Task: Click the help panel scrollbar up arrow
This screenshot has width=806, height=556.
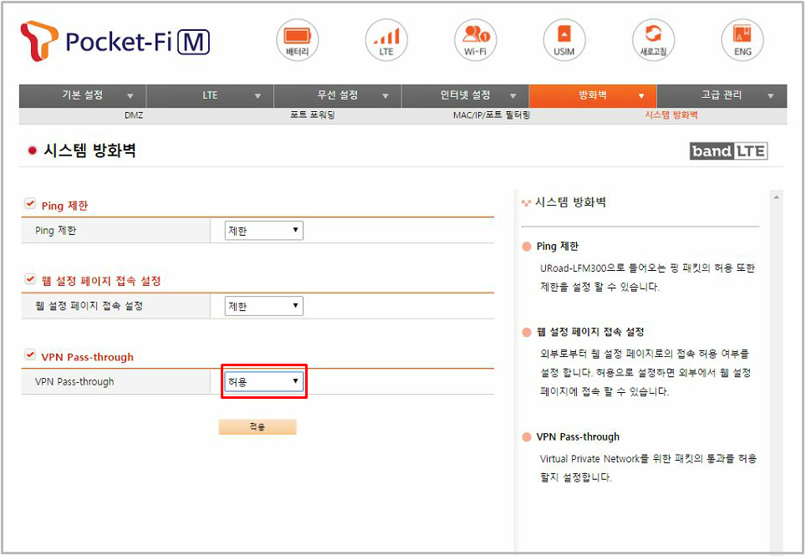Action: (x=778, y=197)
